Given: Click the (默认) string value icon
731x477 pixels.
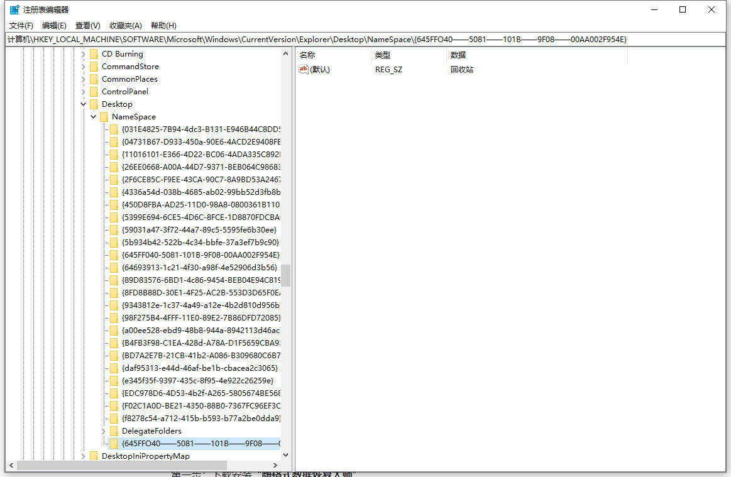Looking at the screenshot, I should click(x=304, y=70).
